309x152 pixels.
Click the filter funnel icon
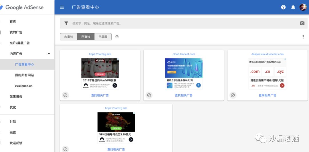coord(66,23)
